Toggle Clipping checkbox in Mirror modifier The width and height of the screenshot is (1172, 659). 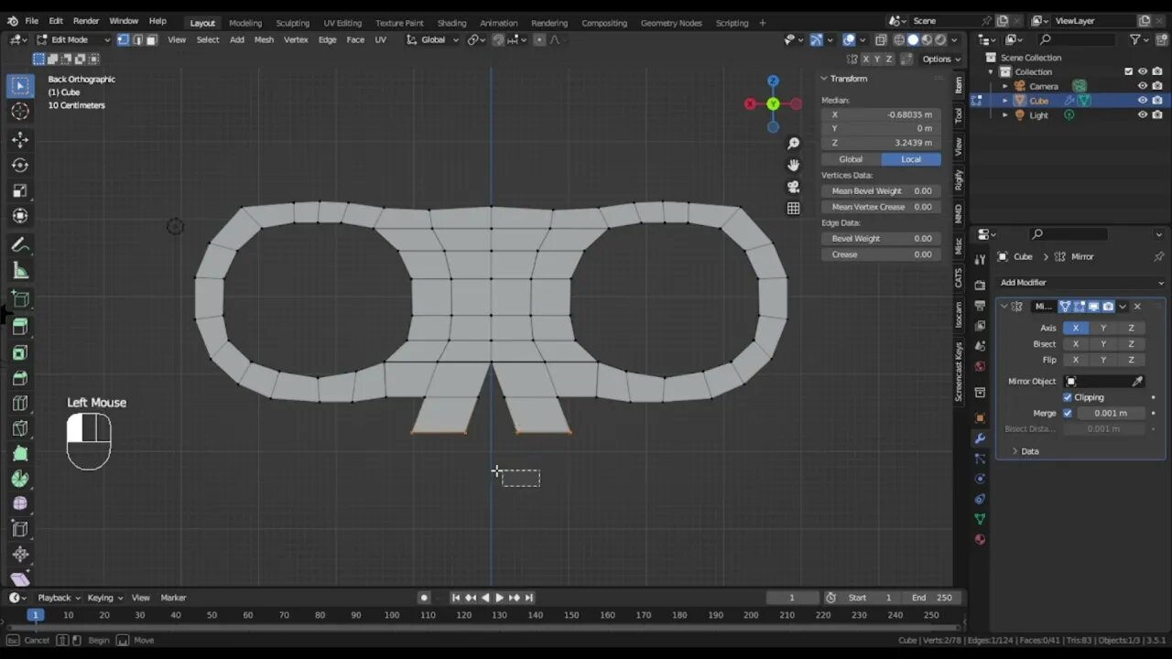pos(1068,397)
